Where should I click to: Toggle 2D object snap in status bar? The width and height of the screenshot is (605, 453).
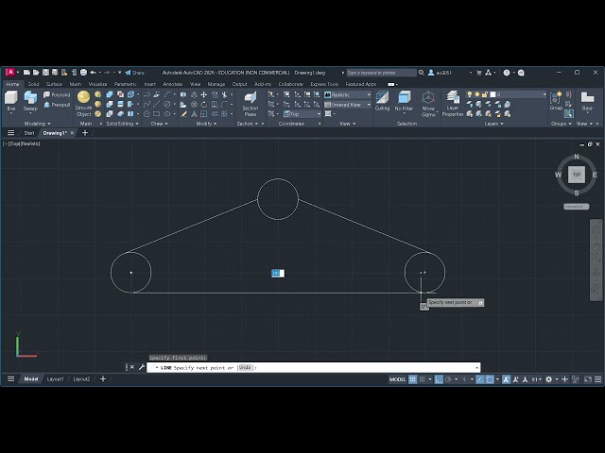click(490, 379)
